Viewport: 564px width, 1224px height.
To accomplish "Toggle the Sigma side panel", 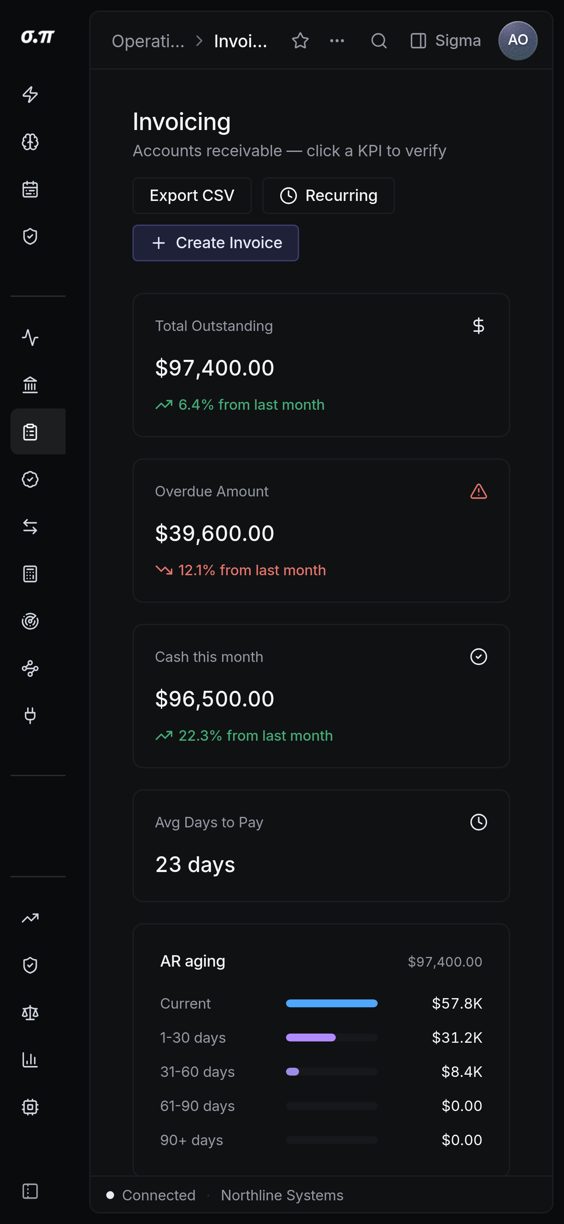I will [446, 41].
